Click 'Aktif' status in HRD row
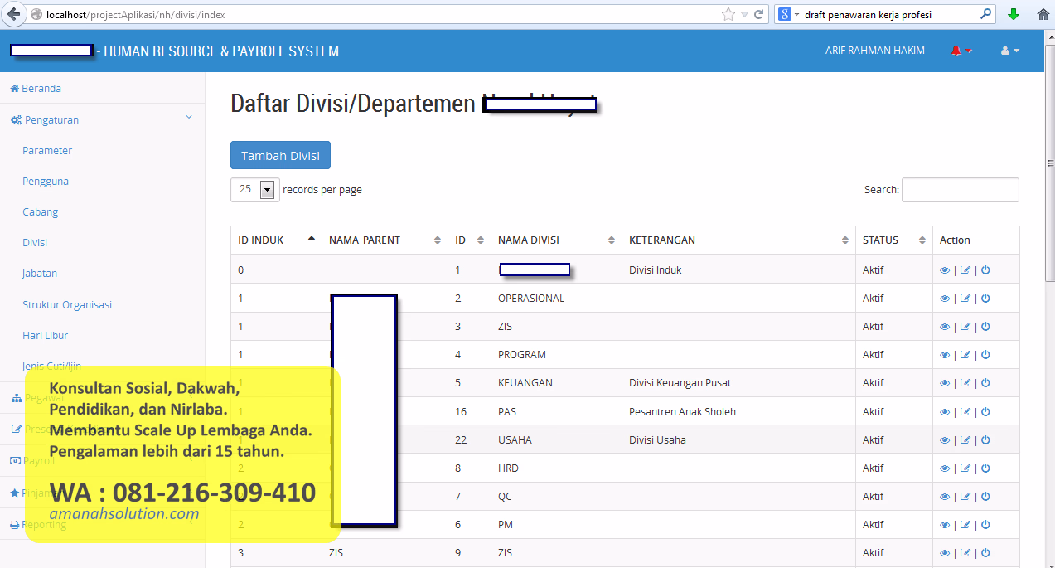1055x568 pixels. pos(873,468)
